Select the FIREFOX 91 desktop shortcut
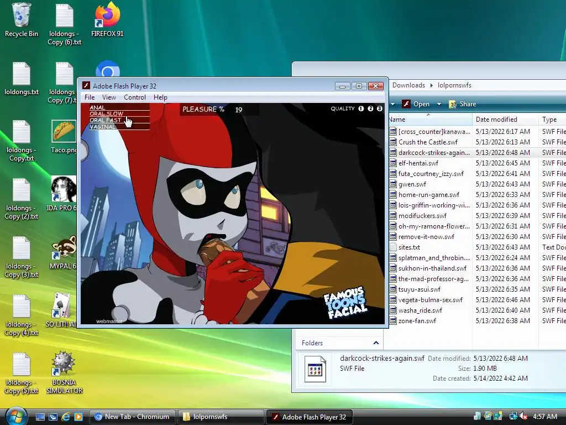Image resolution: width=566 pixels, height=425 pixels. [107, 20]
